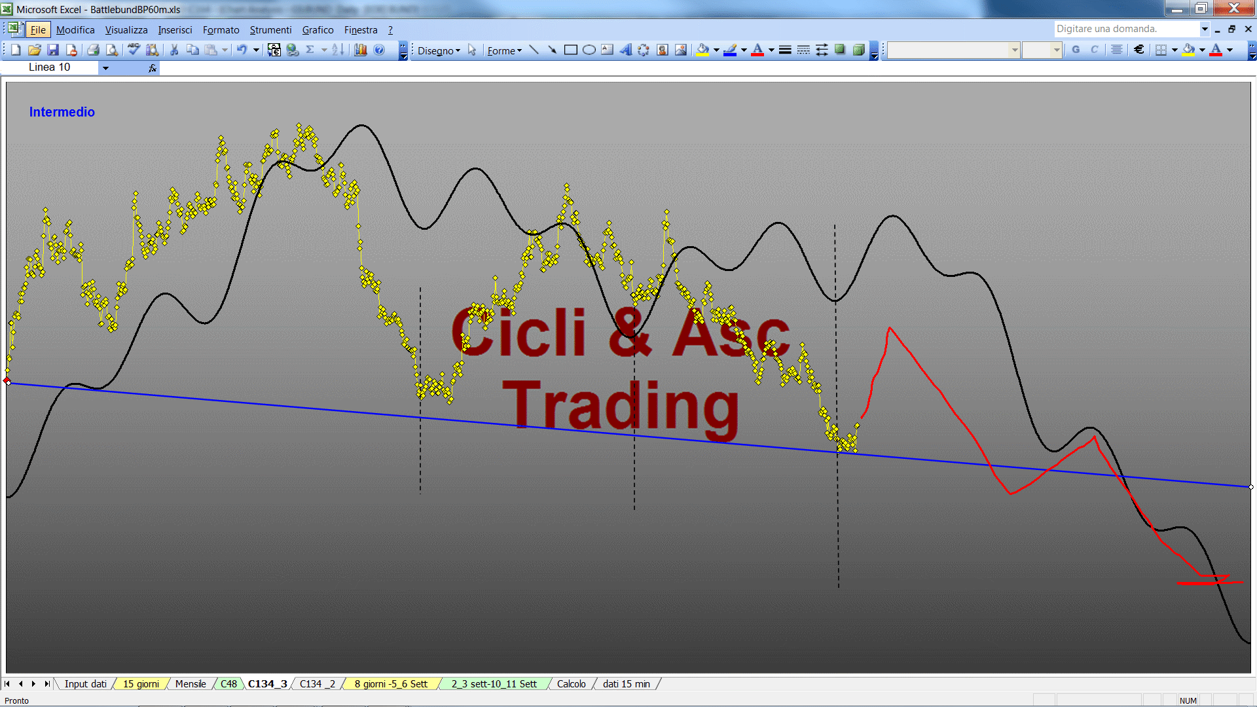The width and height of the screenshot is (1257, 707).
Task: Select the Text Box tool
Action: [x=607, y=50]
